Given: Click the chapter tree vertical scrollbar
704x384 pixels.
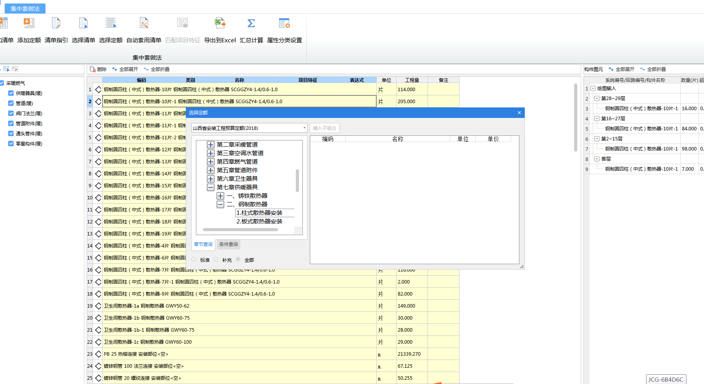Looking at the screenshot, I should (297, 180).
